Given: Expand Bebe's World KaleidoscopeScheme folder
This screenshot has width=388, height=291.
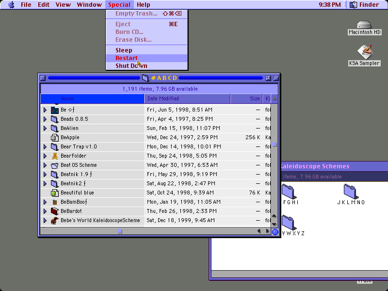Looking at the screenshot, I should click(45, 220).
